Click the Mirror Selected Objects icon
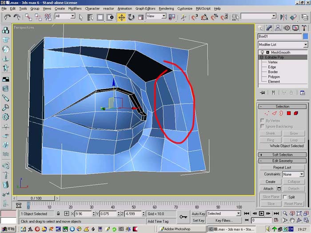Image resolution: width=311 pixels, height=233 pixels. pyautogui.click(x=283, y=17)
